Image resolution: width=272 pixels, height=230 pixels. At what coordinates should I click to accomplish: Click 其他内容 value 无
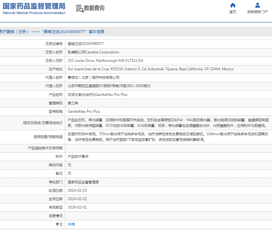(69, 165)
